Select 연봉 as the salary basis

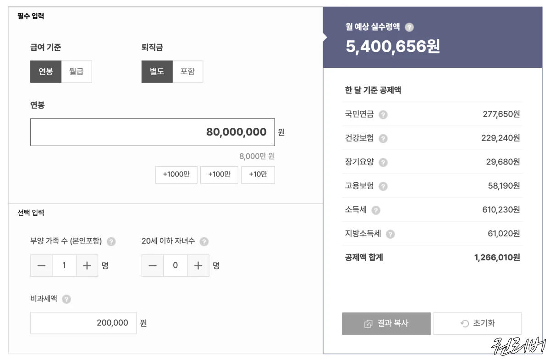pos(46,71)
